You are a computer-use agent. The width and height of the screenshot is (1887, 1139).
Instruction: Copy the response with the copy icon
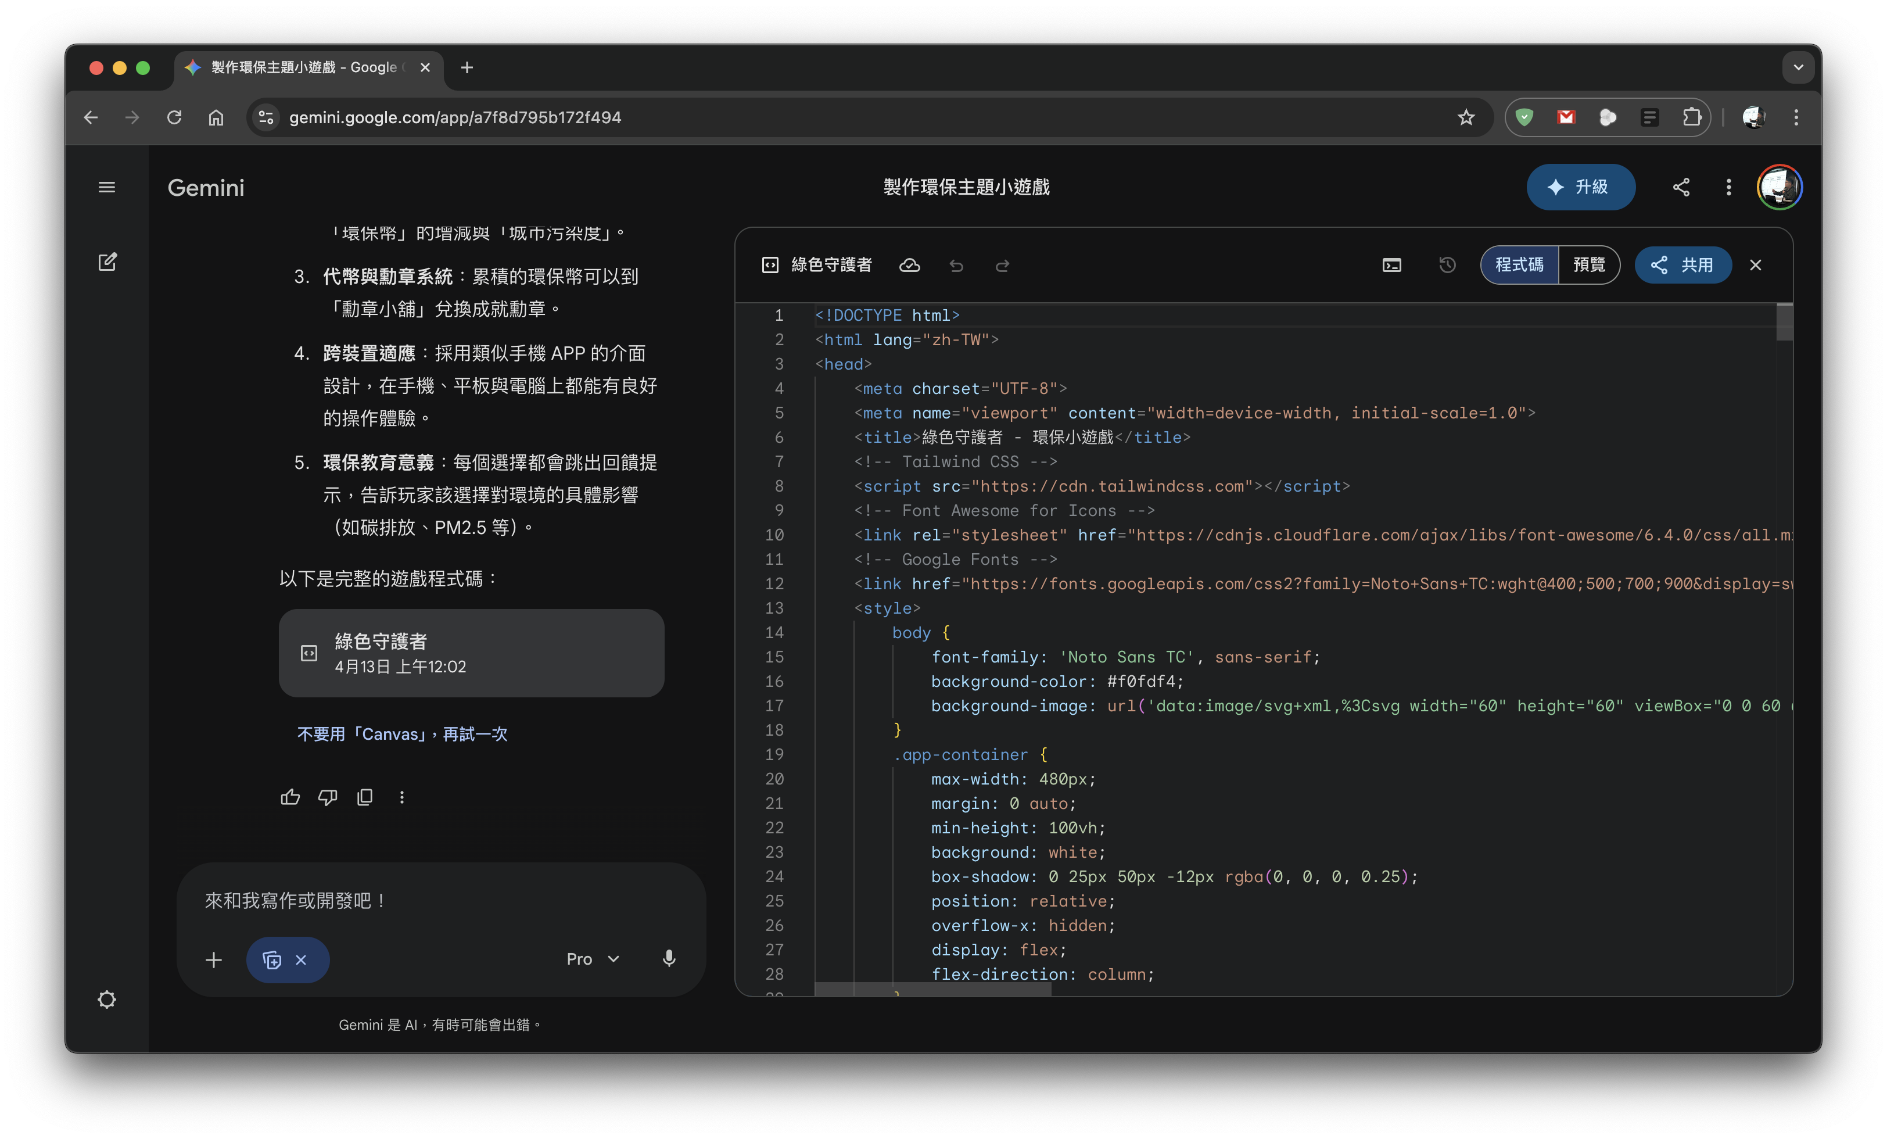pyautogui.click(x=364, y=797)
